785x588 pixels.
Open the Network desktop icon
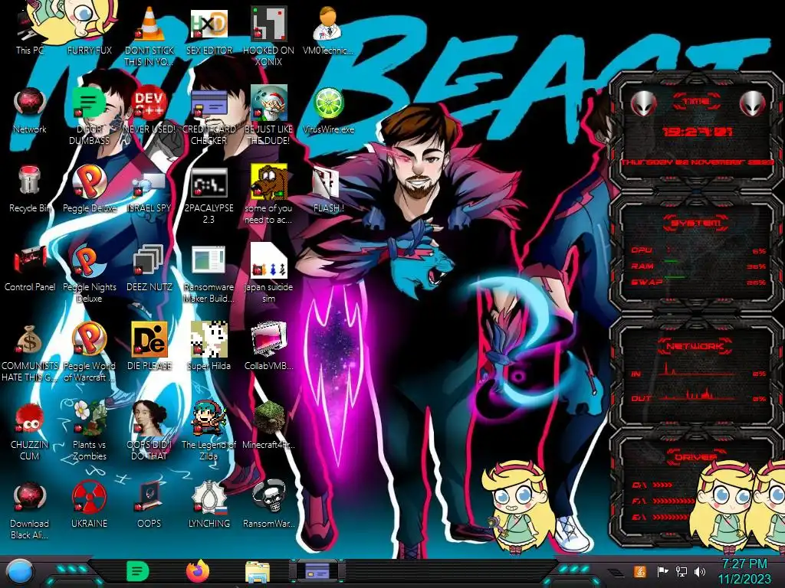pyautogui.click(x=30, y=103)
